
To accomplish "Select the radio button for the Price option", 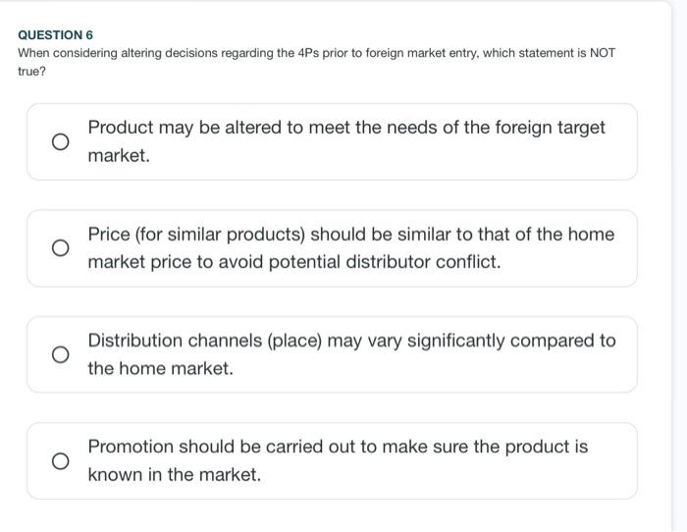I will [x=60, y=248].
